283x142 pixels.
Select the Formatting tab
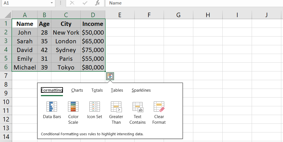tap(52, 90)
